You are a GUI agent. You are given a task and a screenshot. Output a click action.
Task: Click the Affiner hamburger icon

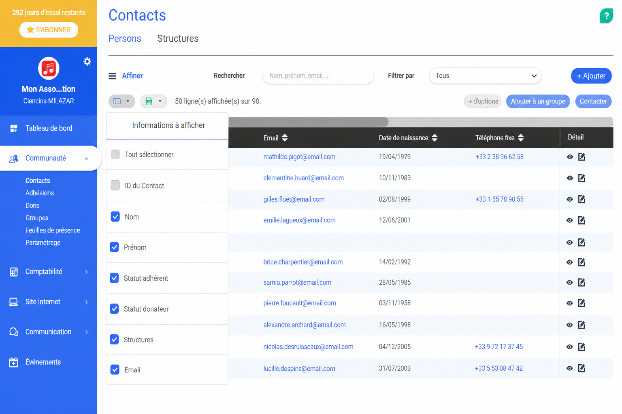(x=112, y=76)
